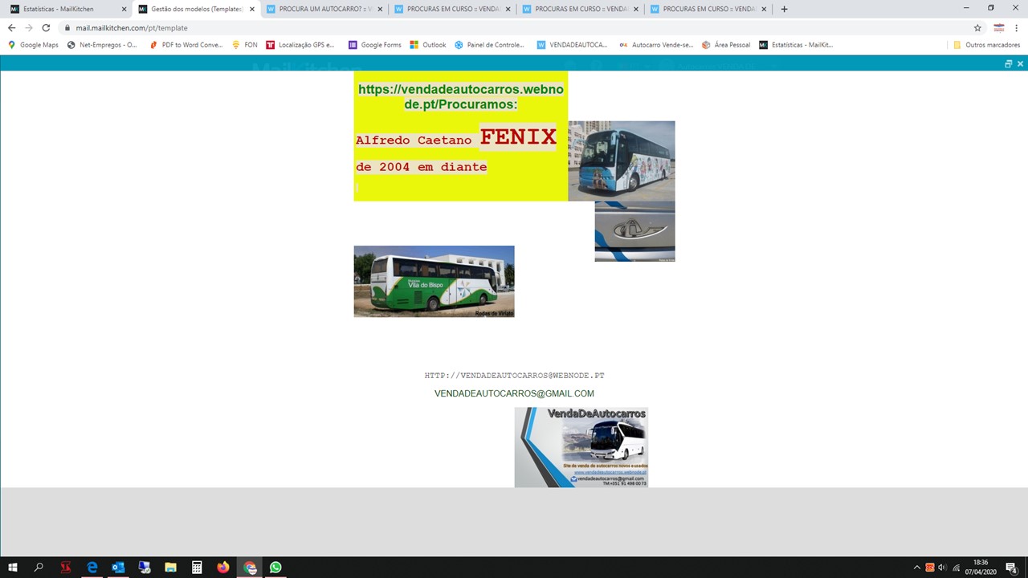Launch Firefox from the taskbar
Screen dimensions: 1028x578
pyautogui.click(x=222, y=568)
